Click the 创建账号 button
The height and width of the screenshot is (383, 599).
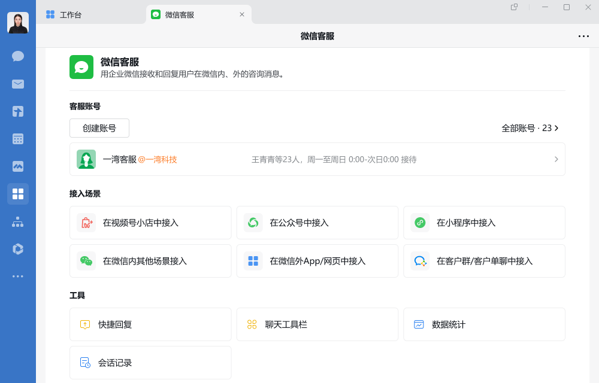pos(99,128)
